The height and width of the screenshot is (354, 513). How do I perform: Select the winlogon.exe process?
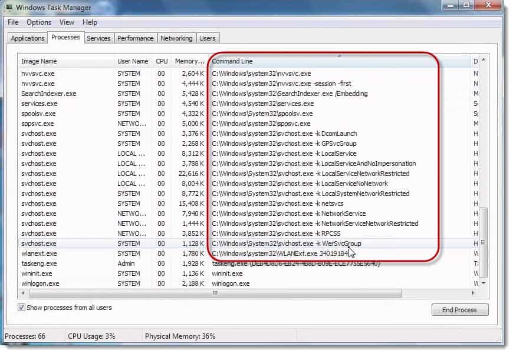coord(248,283)
